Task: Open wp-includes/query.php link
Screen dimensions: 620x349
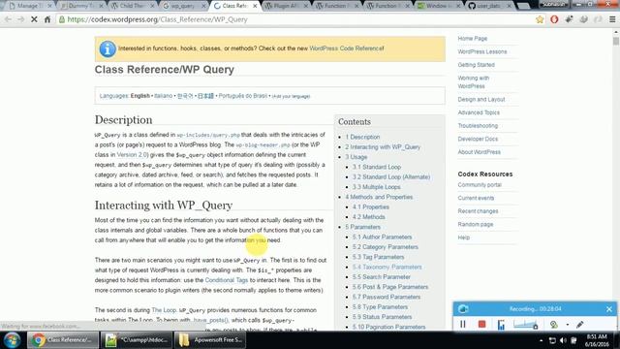Action: (208, 135)
